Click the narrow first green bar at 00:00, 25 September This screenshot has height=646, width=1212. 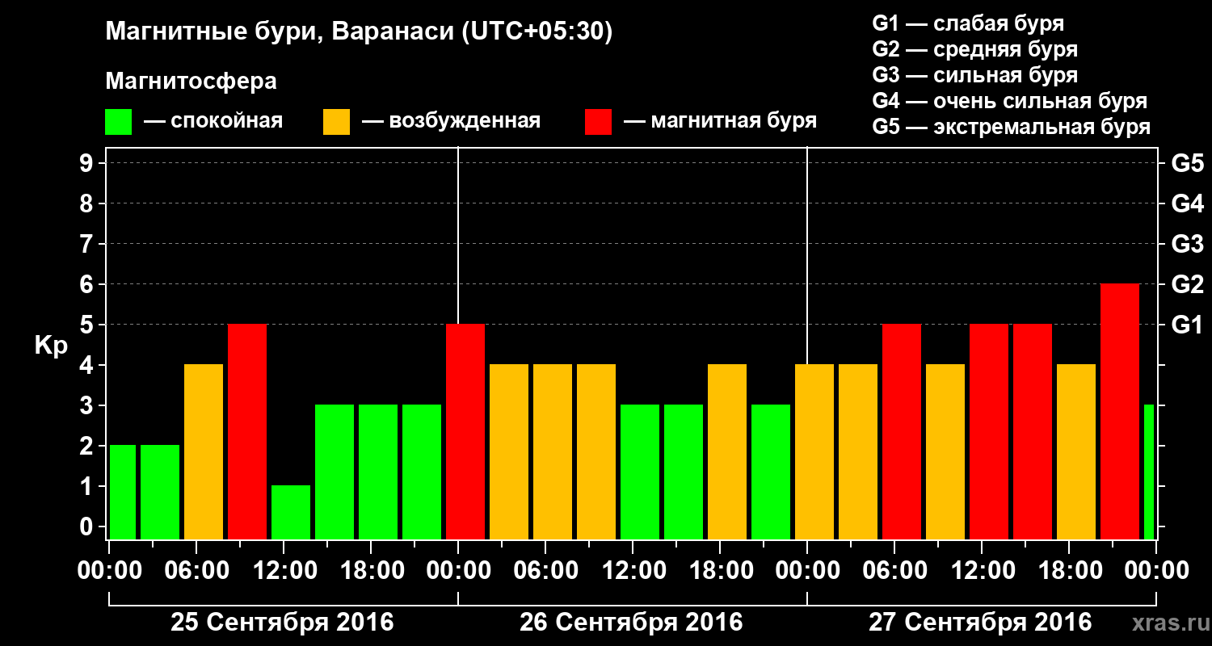(123, 493)
